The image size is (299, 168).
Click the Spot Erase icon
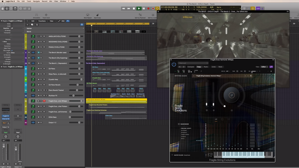(97, 15)
